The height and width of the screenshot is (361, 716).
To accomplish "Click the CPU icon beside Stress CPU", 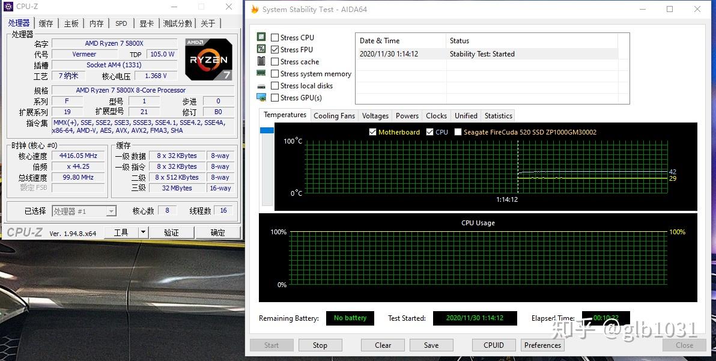I will click(261, 37).
